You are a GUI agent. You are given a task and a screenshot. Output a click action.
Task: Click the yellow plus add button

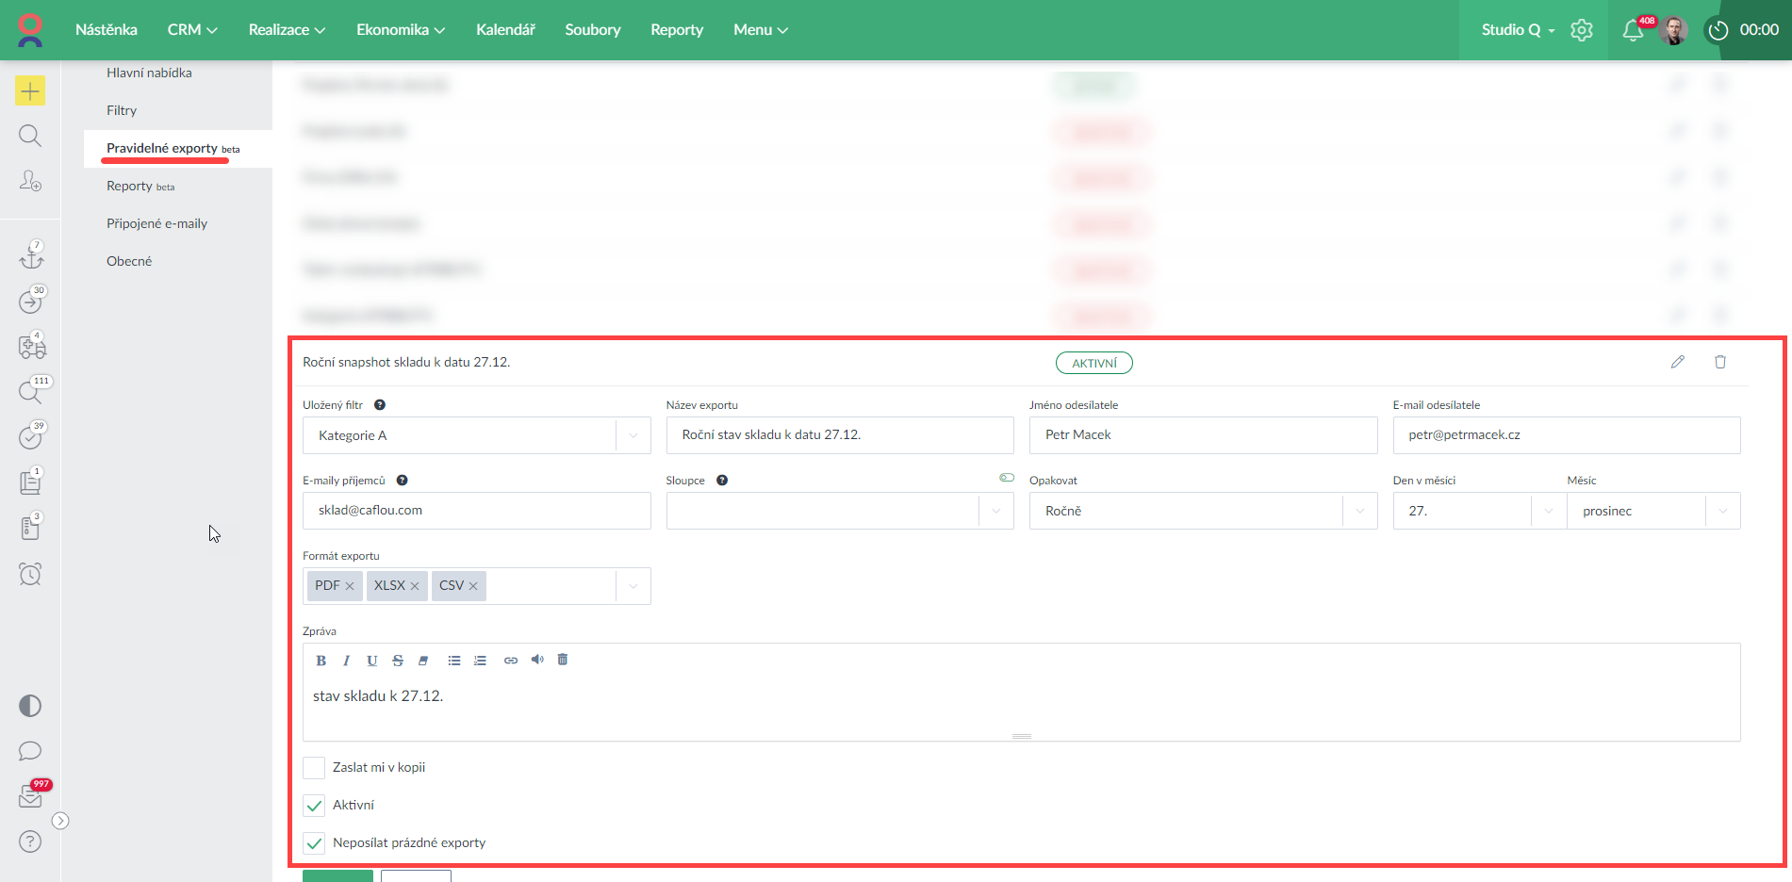tap(30, 90)
